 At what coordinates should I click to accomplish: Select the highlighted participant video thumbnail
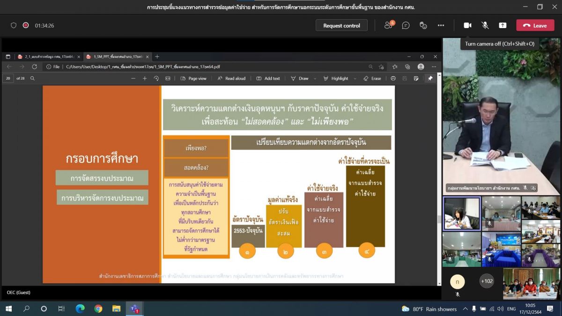[462, 213]
